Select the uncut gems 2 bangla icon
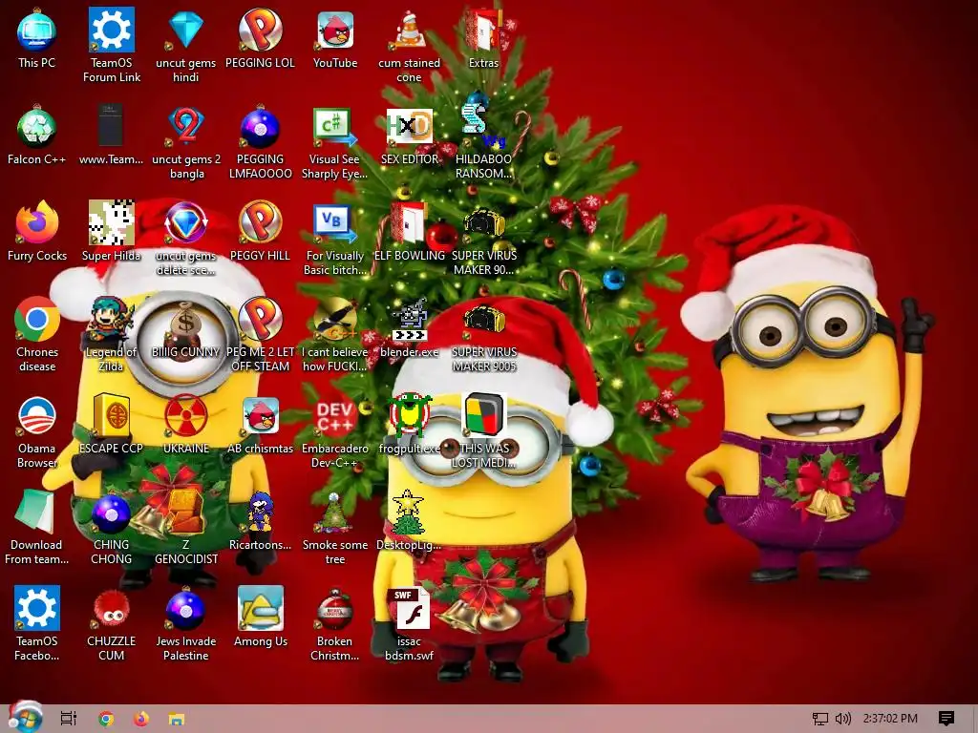978x733 pixels. [186, 142]
